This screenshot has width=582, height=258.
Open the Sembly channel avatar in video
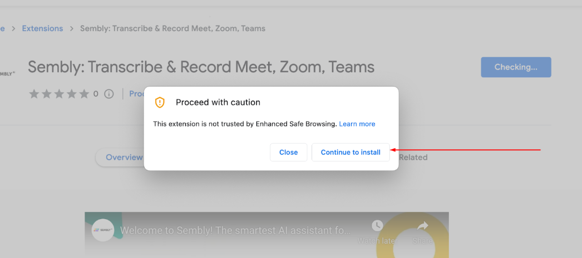click(x=103, y=230)
